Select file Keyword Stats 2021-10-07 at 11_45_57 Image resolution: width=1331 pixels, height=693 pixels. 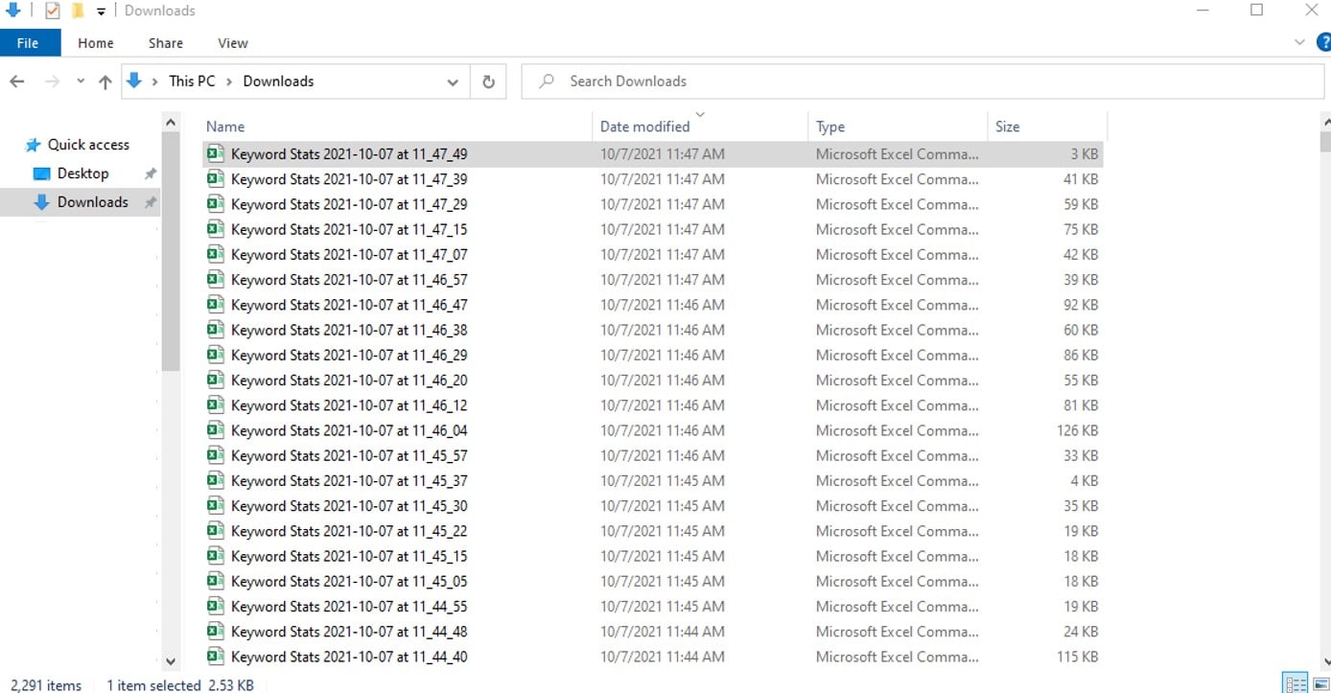tap(349, 455)
